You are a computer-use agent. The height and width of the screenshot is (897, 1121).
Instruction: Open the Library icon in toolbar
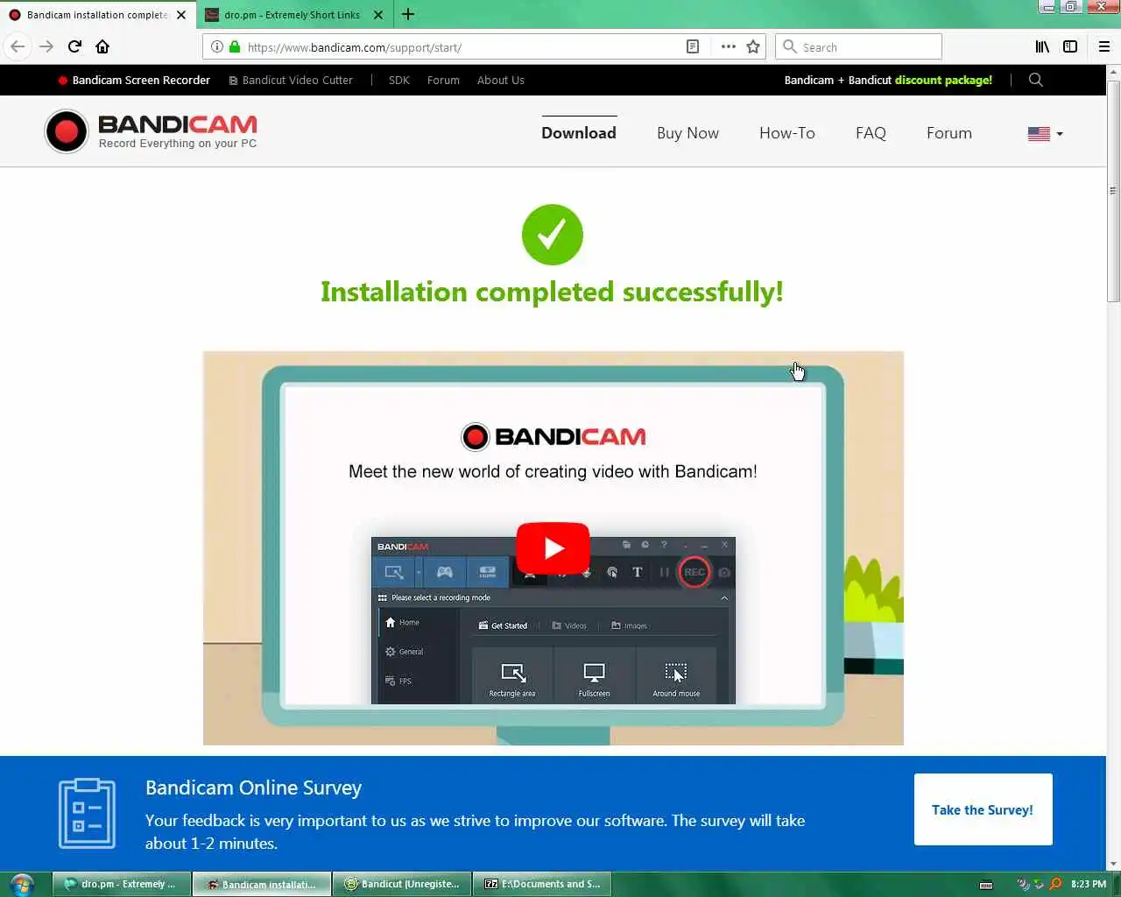point(1042,47)
